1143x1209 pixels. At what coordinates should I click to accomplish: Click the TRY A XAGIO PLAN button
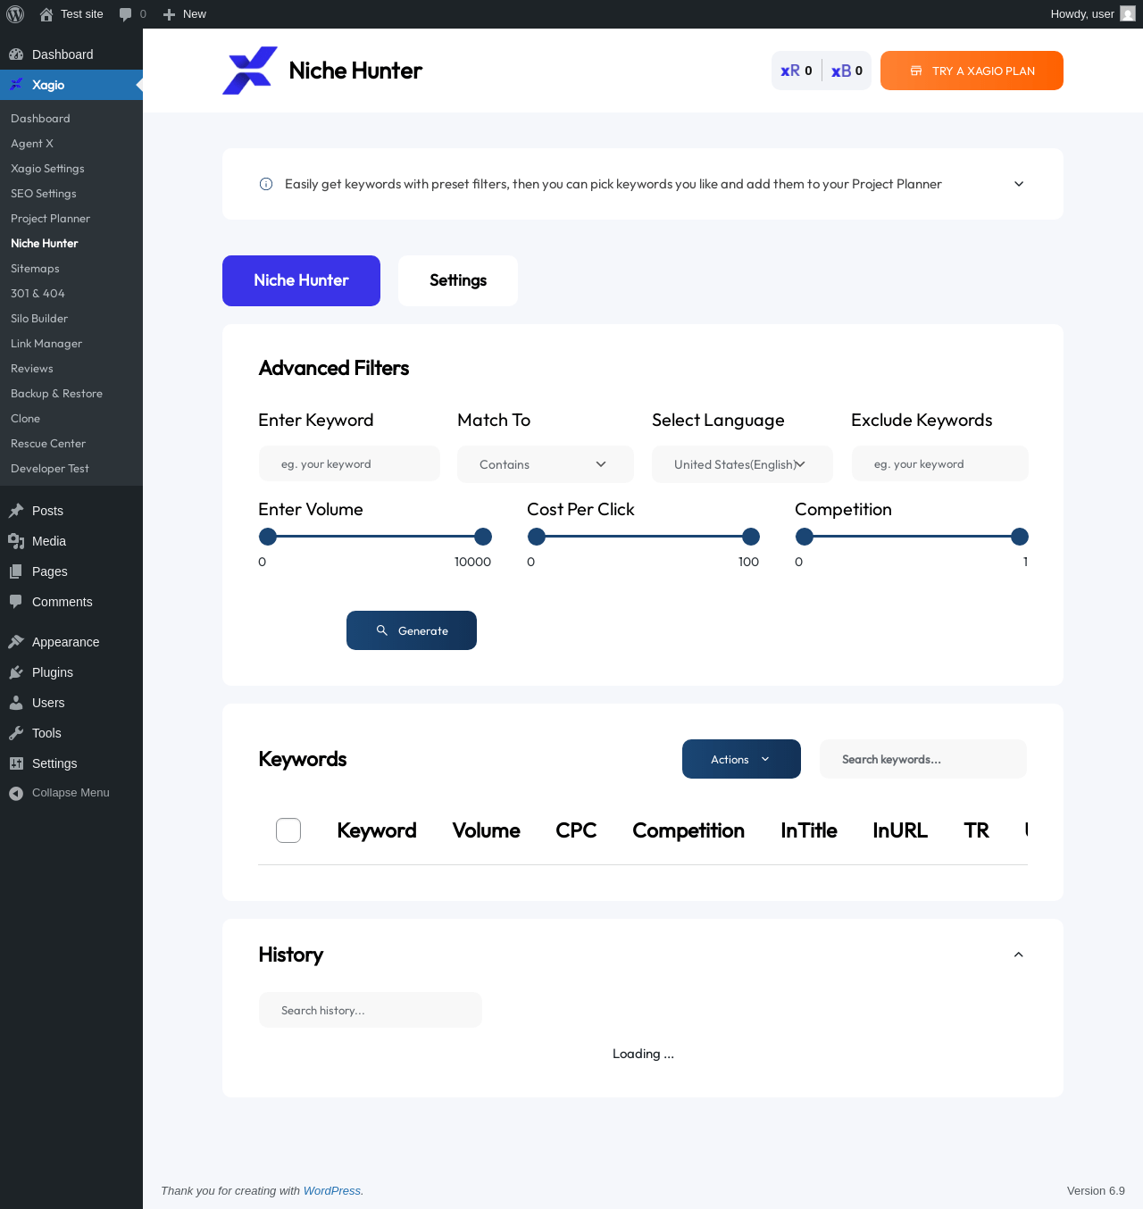(972, 71)
